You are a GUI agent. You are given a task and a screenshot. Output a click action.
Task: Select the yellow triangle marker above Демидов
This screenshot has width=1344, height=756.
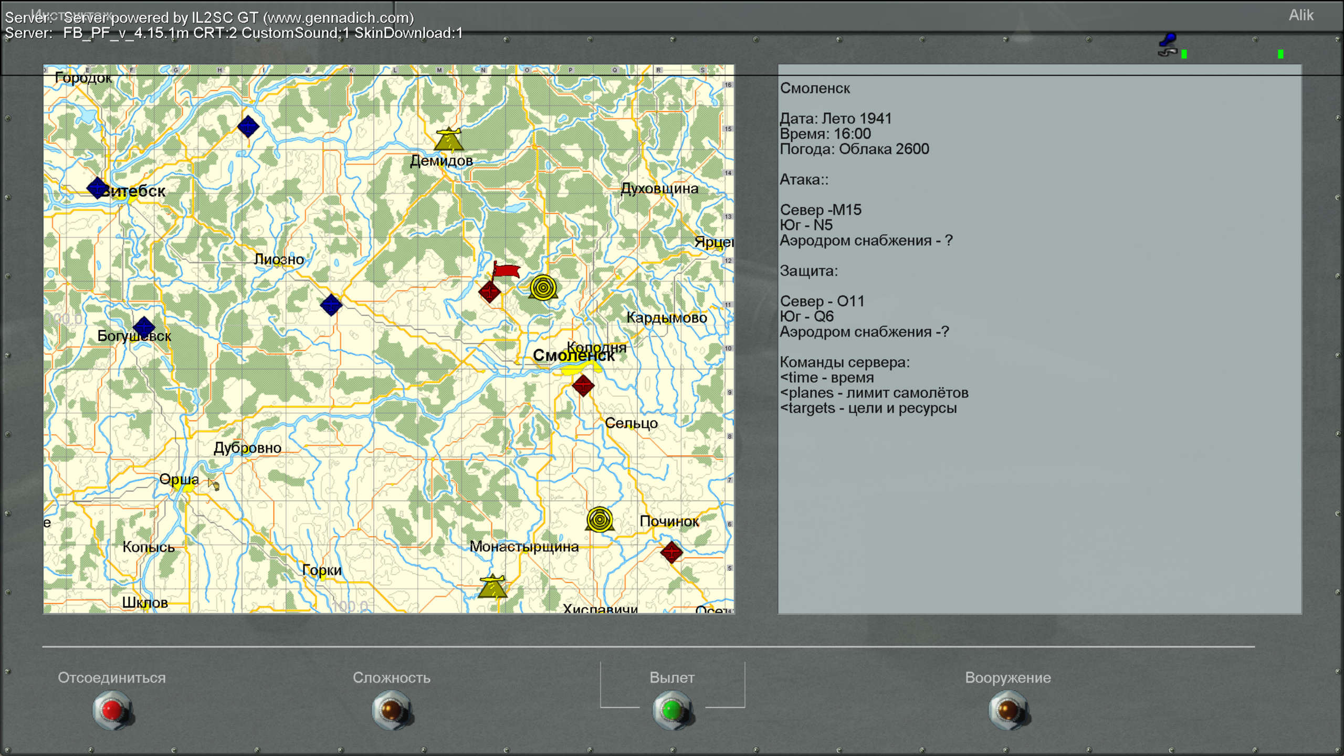[x=449, y=139]
